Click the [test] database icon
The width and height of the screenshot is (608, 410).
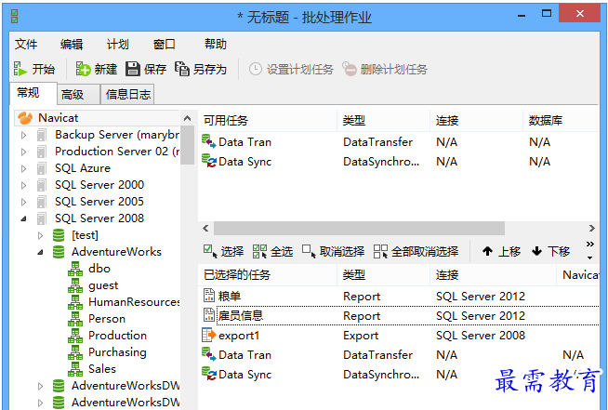click(59, 235)
